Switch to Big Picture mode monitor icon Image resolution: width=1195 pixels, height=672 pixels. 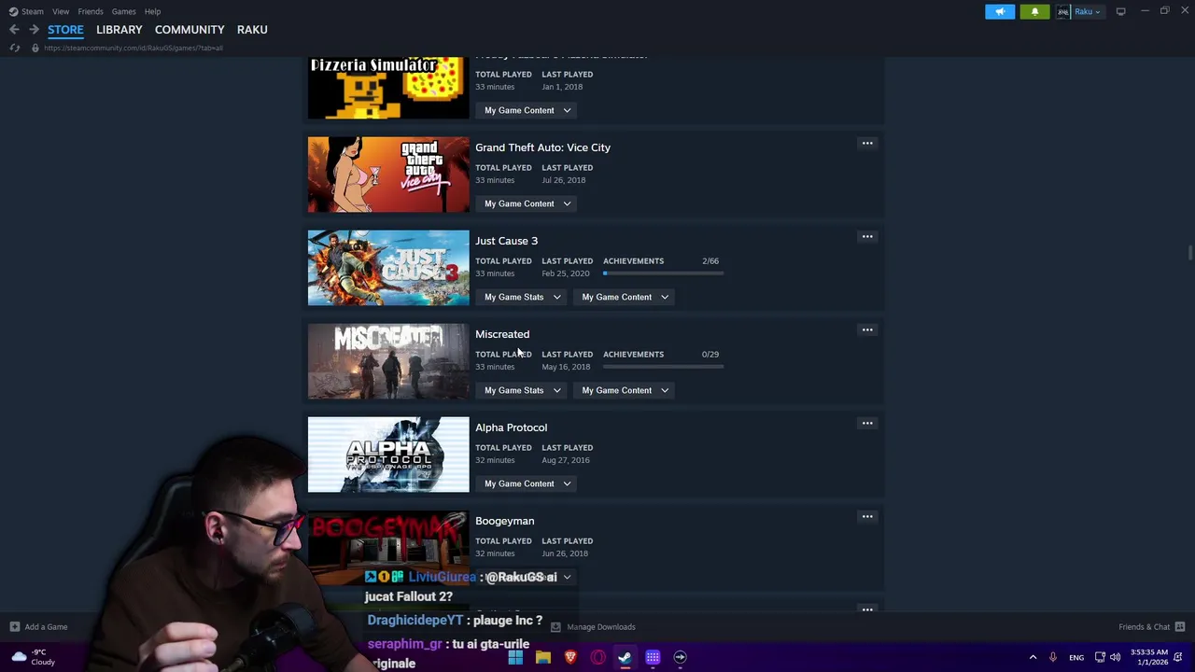[x=1121, y=11]
